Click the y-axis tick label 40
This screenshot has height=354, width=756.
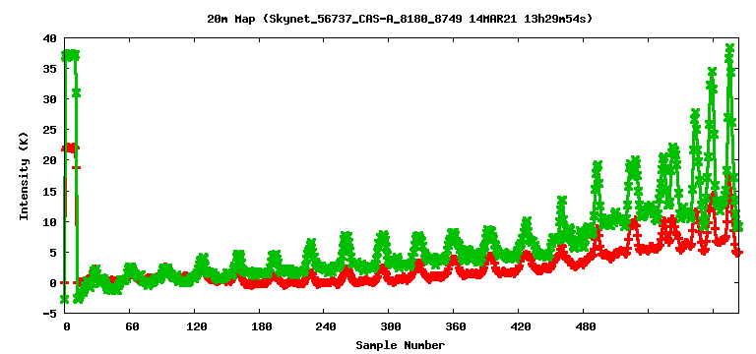pyautogui.click(x=49, y=38)
